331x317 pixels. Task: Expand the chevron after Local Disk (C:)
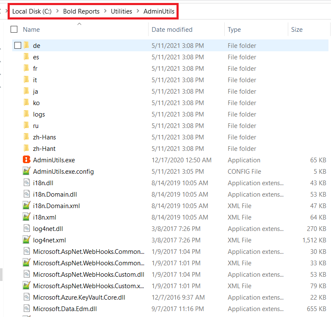(x=57, y=11)
